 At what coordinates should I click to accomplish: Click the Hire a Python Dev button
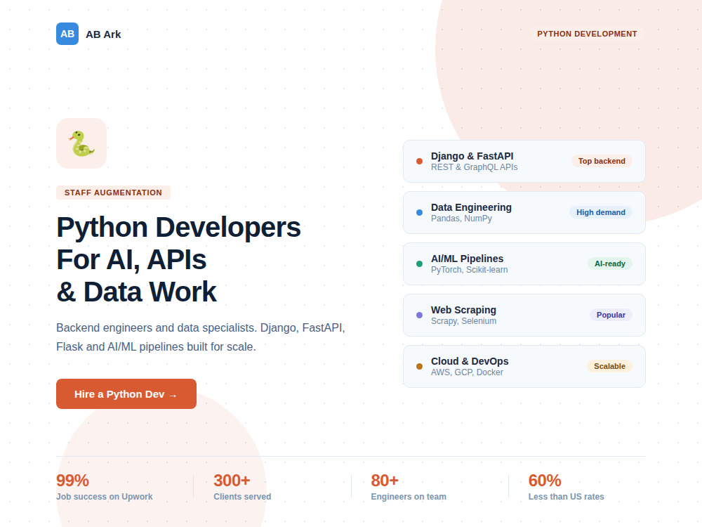(126, 394)
